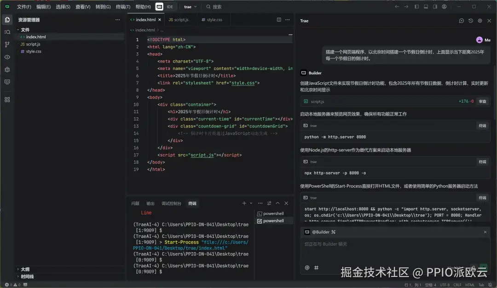The width and height of the screenshot is (497, 288).
Task: Maximize the terminal panel with chevron up
Action: [x=277, y=203]
